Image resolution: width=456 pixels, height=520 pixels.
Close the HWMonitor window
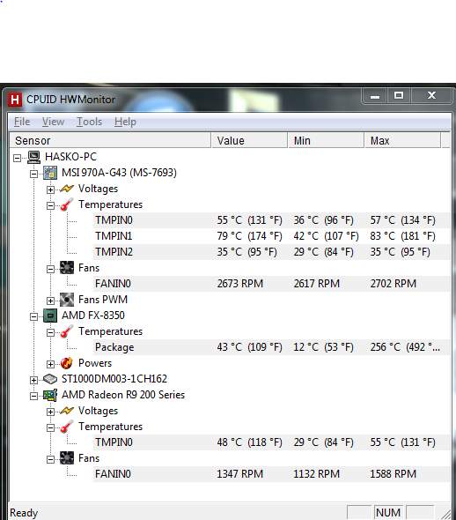pyautogui.click(x=431, y=96)
